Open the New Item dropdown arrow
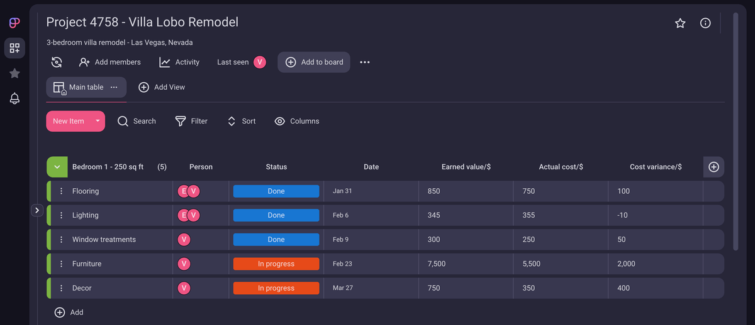755x325 pixels. pos(98,121)
